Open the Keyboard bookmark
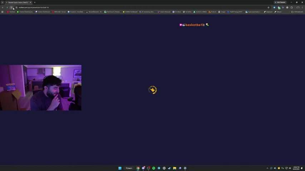This screenshot has width=305, height=171. tap(268, 12)
